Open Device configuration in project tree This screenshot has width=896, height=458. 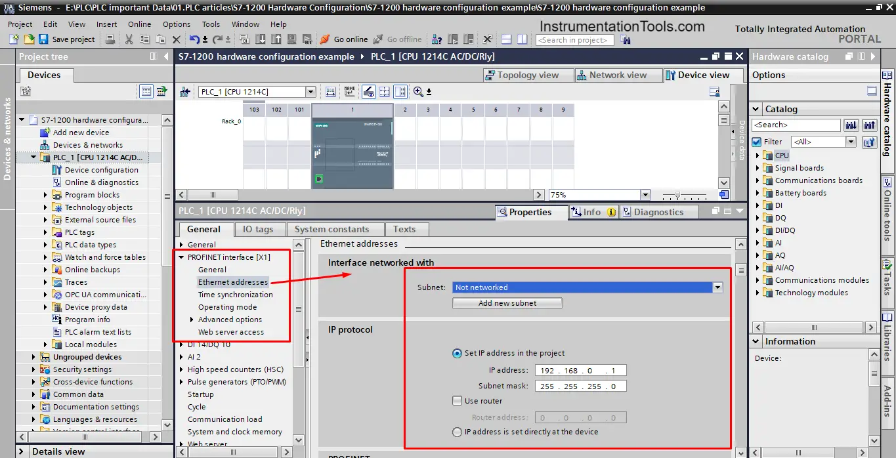tap(102, 170)
